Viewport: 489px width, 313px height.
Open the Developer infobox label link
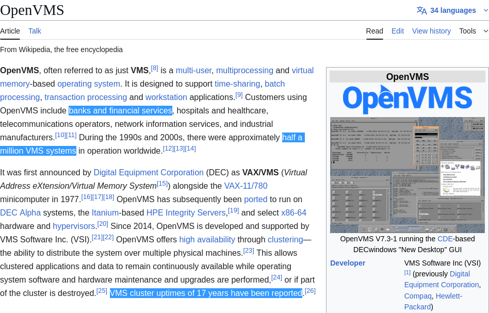pos(348,263)
